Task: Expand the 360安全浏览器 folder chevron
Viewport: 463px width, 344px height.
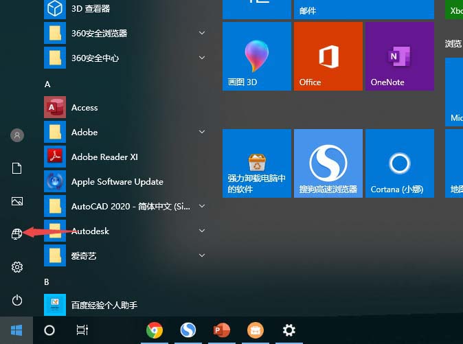Action: point(202,33)
